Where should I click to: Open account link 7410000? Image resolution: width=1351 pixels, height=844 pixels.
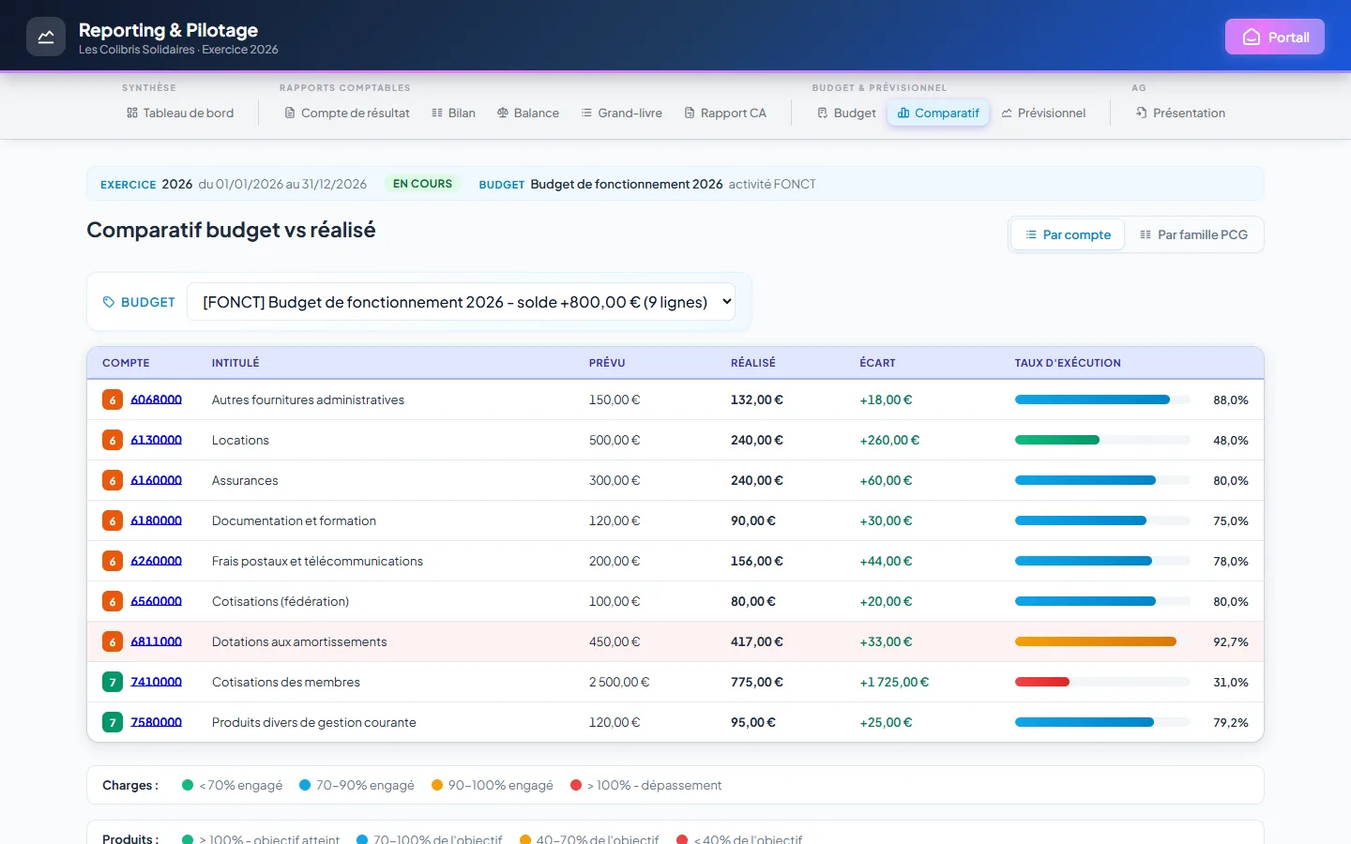[x=156, y=682]
